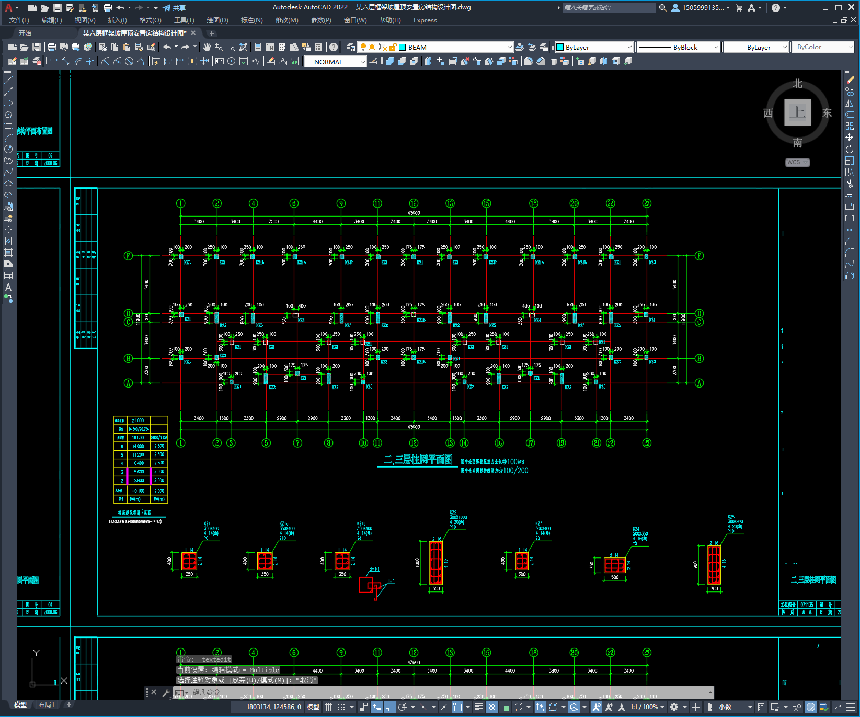Toggle object snap in status bar
Screen dimensions: 860x717
pos(457,707)
